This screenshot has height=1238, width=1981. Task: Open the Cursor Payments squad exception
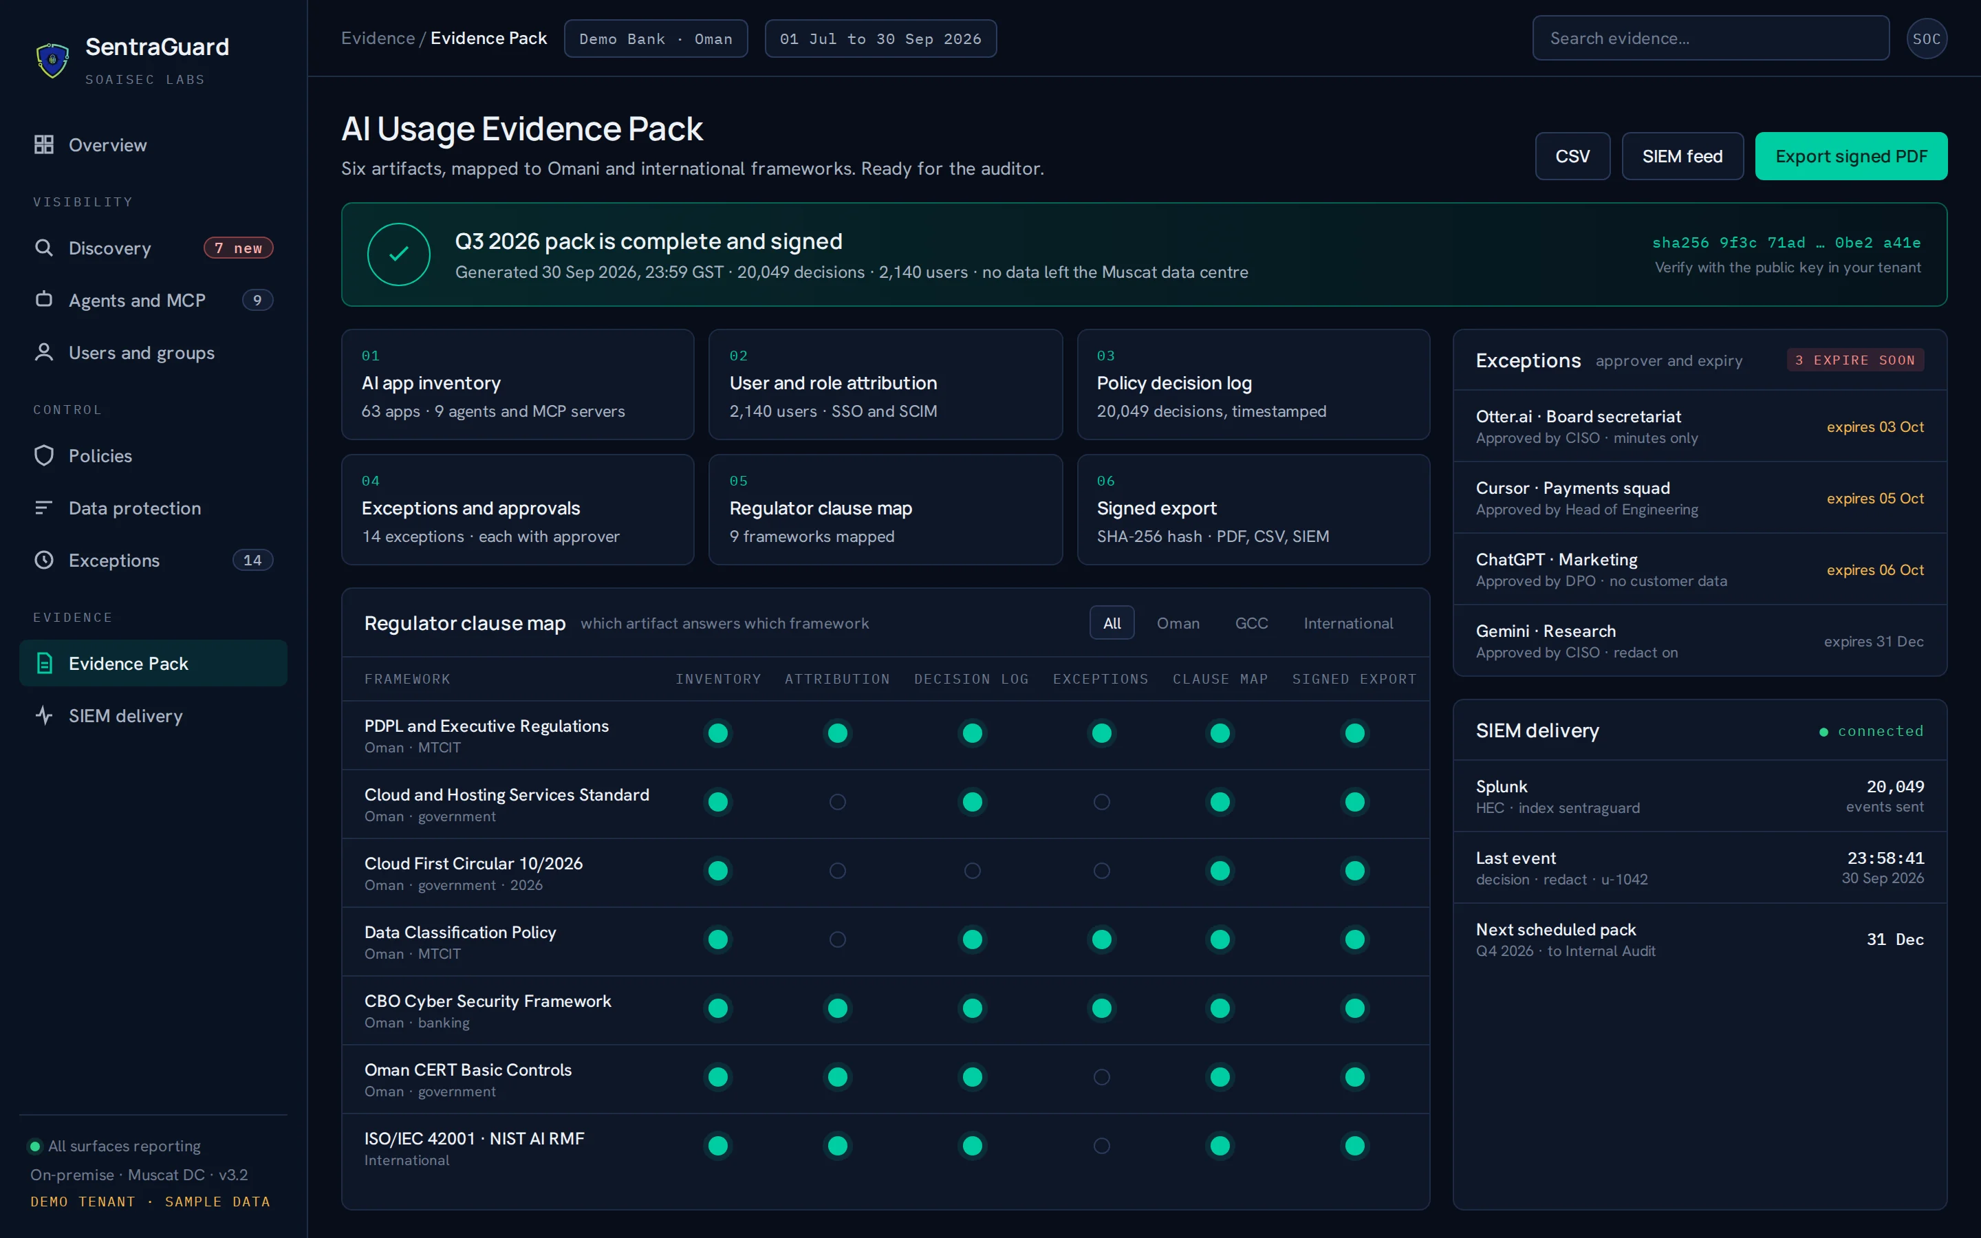pyautogui.click(x=1700, y=498)
